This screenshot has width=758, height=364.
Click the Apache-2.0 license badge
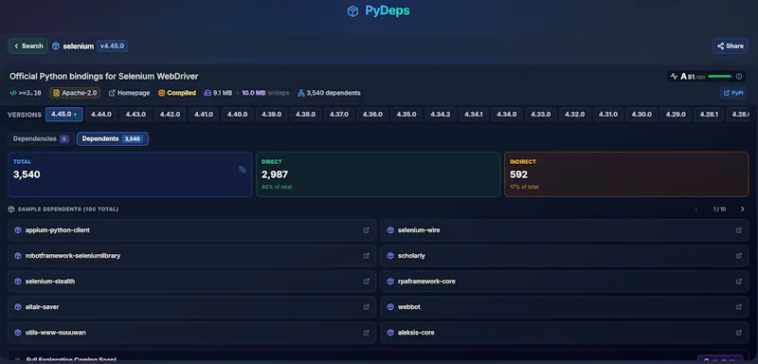[x=75, y=93]
